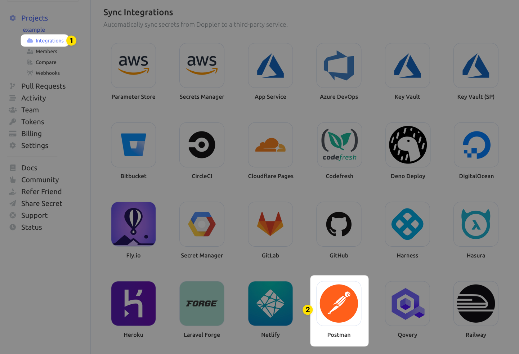Select the Azure DevOps integration icon
Screen dimensions: 519x354
point(339,66)
